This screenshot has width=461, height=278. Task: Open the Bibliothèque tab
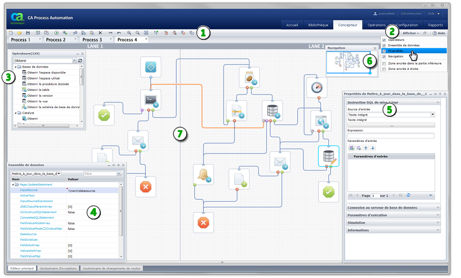point(318,25)
